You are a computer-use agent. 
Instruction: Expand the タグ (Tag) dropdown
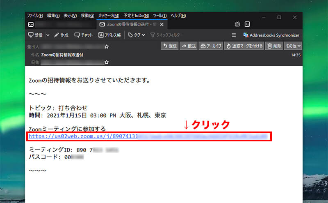(137, 35)
